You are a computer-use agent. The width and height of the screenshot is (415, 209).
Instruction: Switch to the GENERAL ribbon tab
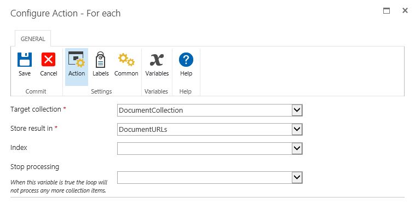click(x=33, y=39)
